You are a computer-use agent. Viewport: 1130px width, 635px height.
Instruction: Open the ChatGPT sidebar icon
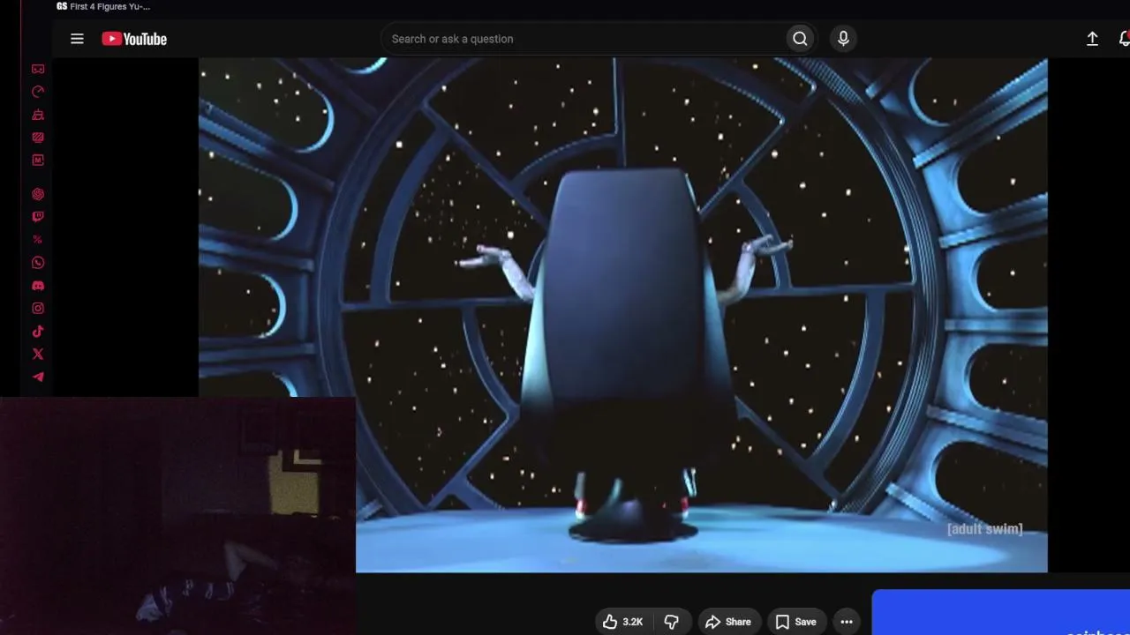pos(38,194)
